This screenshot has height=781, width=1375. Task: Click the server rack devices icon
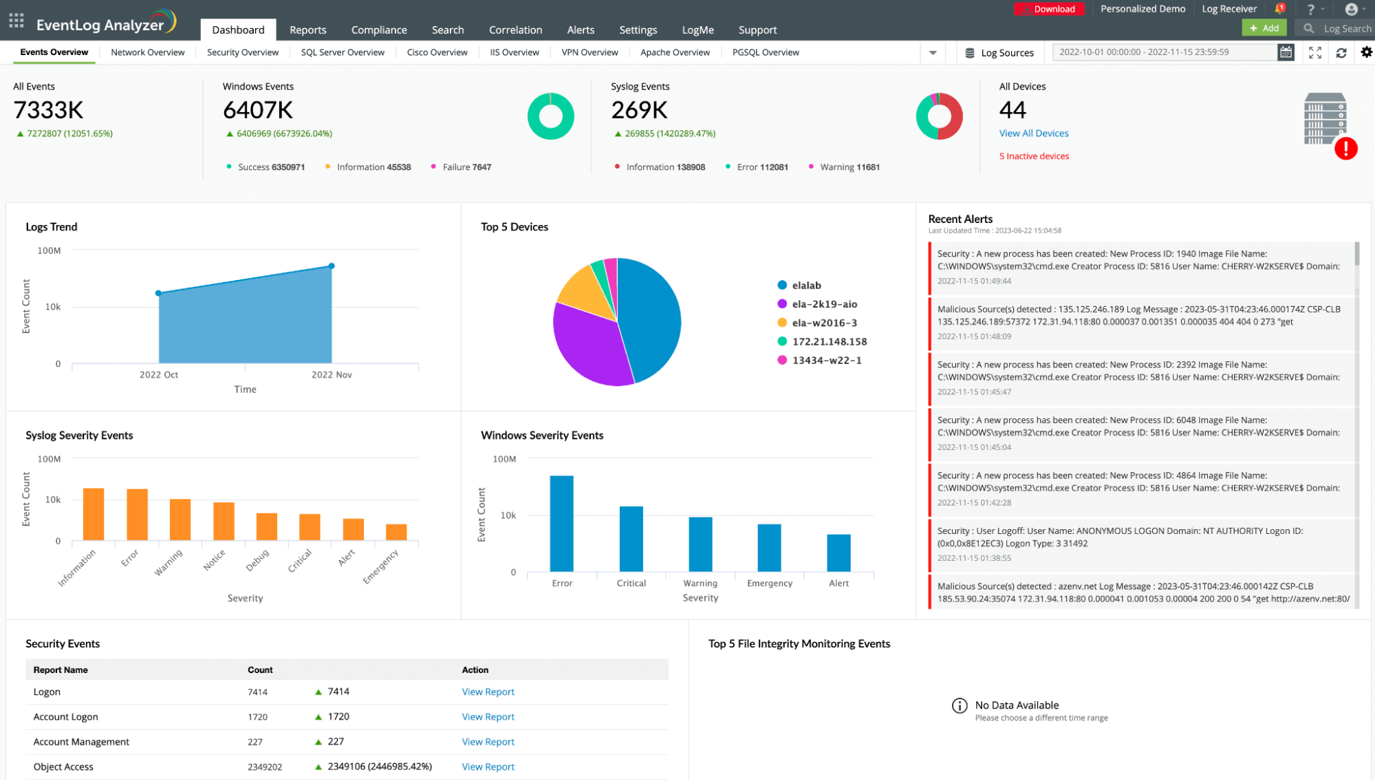tap(1325, 119)
